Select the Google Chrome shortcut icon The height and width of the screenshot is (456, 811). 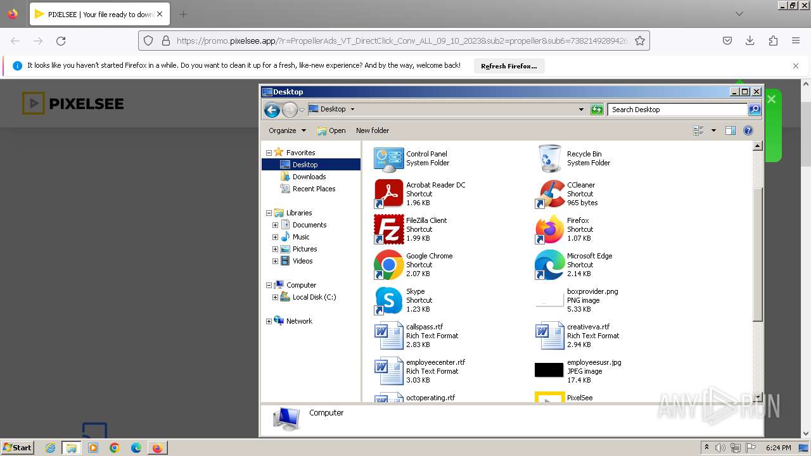(x=388, y=264)
